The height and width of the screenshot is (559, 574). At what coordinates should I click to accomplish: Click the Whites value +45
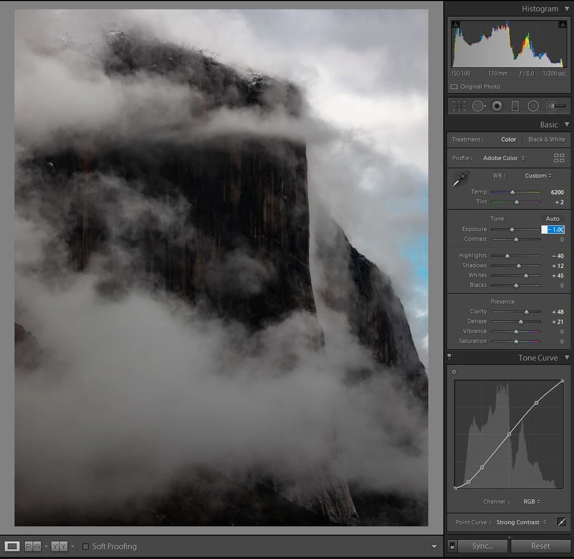tap(558, 275)
